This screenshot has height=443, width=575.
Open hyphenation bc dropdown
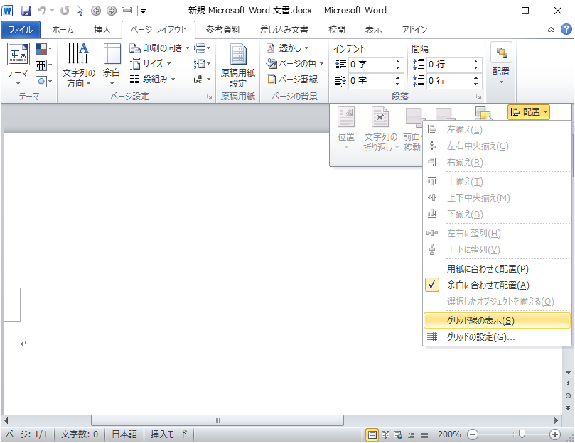point(202,79)
